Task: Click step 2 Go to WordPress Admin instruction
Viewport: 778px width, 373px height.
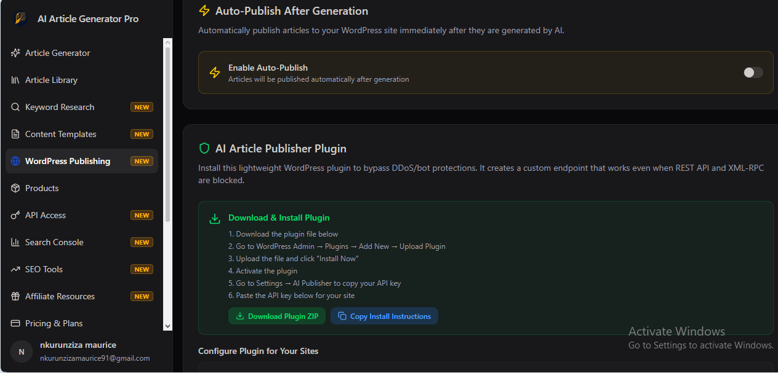Action: 337,246
